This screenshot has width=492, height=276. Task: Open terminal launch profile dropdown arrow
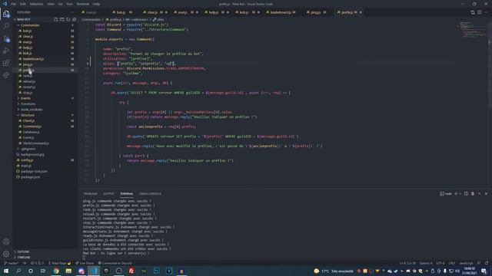(x=460, y=194)
